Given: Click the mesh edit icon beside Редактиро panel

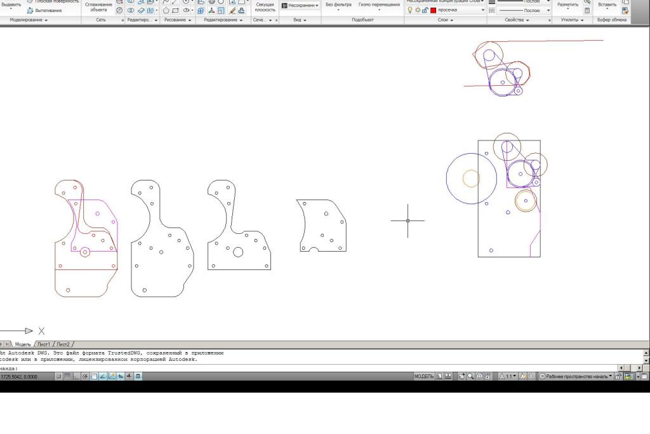Looking at the screenshot, I should point(119,10).
